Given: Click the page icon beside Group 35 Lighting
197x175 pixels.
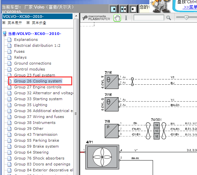Looking at the screenshot, I should 9,105.
